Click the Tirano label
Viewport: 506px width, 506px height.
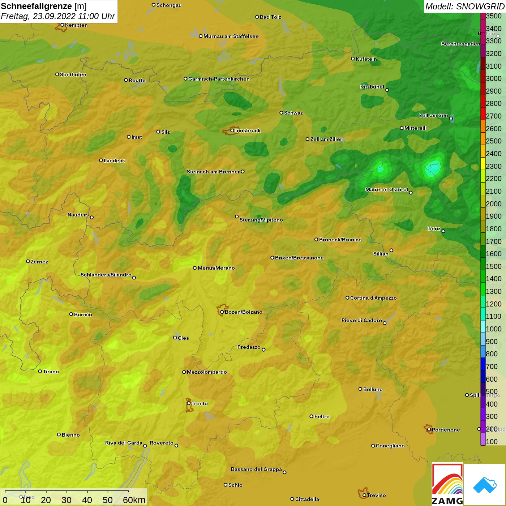point(51,372)
